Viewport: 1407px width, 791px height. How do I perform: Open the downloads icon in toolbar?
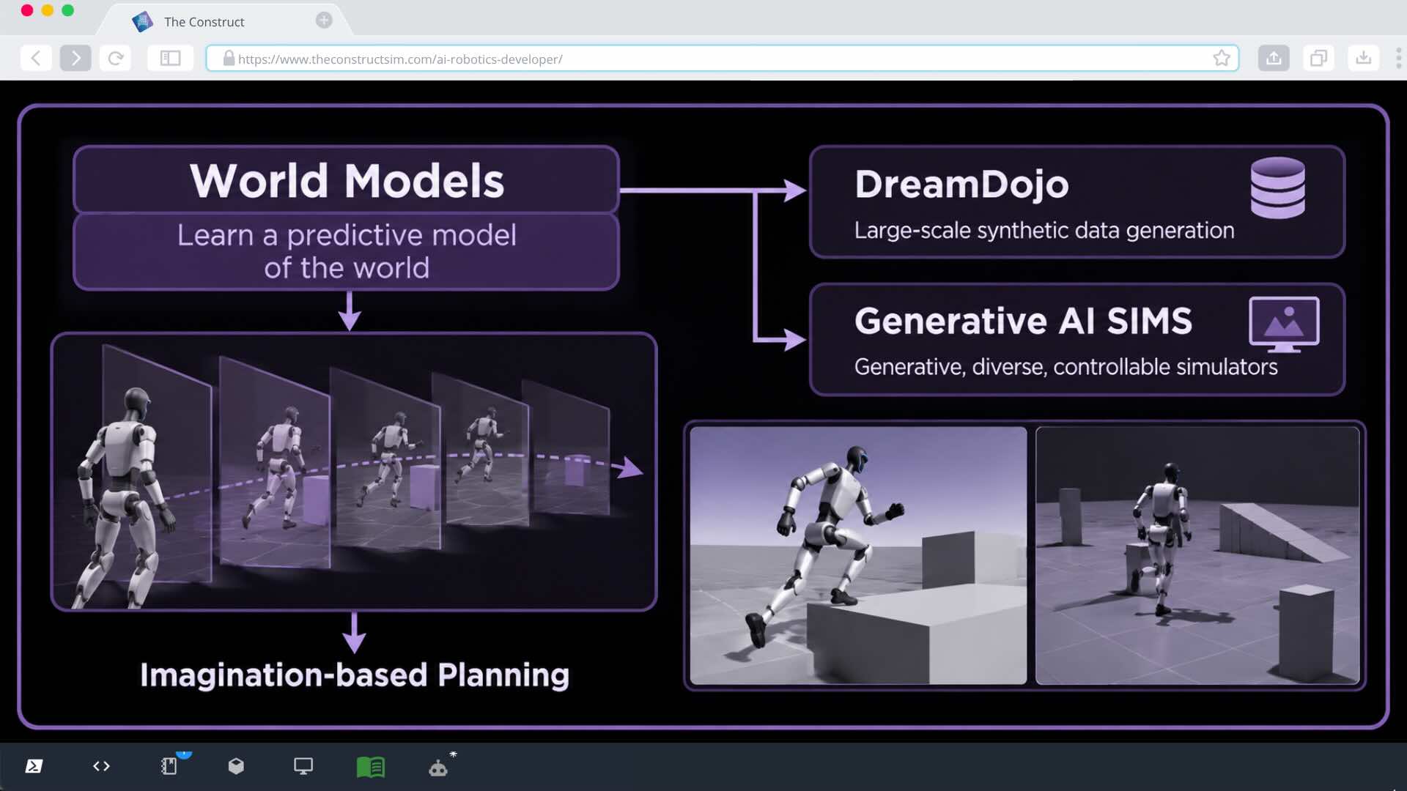click(1363, 58)
